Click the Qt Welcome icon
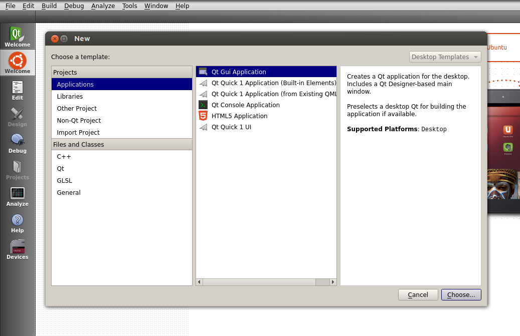The height and width of the screenshot is (336, 520). 18,37
